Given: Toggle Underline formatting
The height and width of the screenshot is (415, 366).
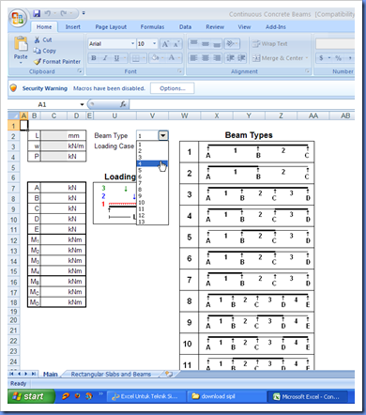Looking at the screenshot, I should tap(116, 58).
